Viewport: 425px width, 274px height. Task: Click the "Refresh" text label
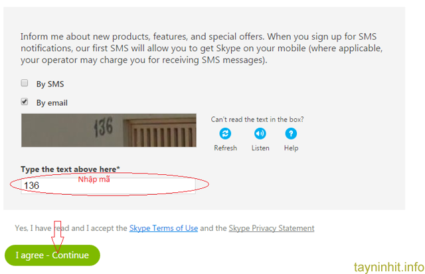[x=225, y=148]
